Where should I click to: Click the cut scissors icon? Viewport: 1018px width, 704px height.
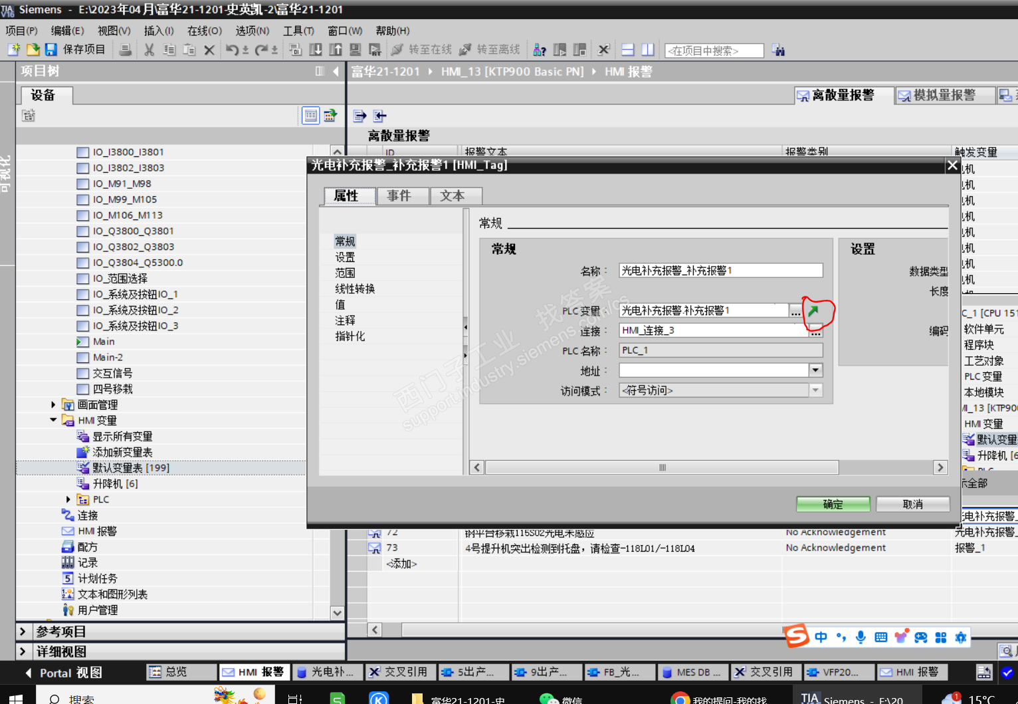point(150,50)
